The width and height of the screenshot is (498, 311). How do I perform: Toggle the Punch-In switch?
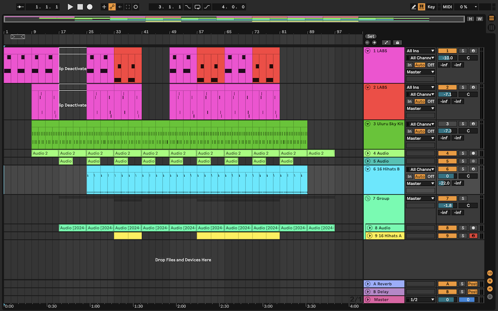(x=188, y=7)
